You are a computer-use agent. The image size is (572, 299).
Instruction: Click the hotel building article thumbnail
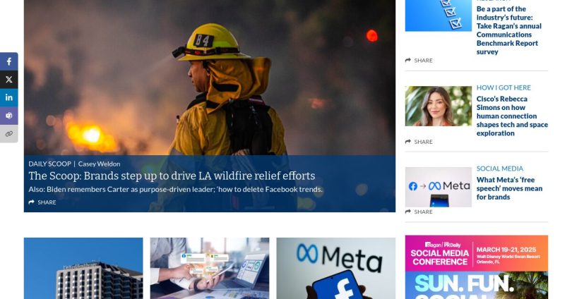pyautogui.click(x=83, y=269)
